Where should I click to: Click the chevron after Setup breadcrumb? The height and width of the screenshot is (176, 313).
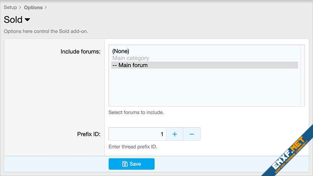pyautogui.click(x=20, y=7)
